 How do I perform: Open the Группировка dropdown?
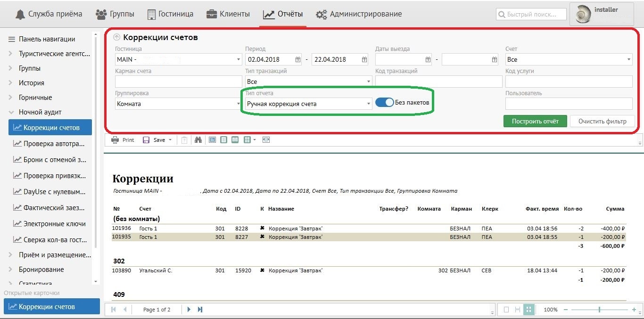tap(238, 104)
